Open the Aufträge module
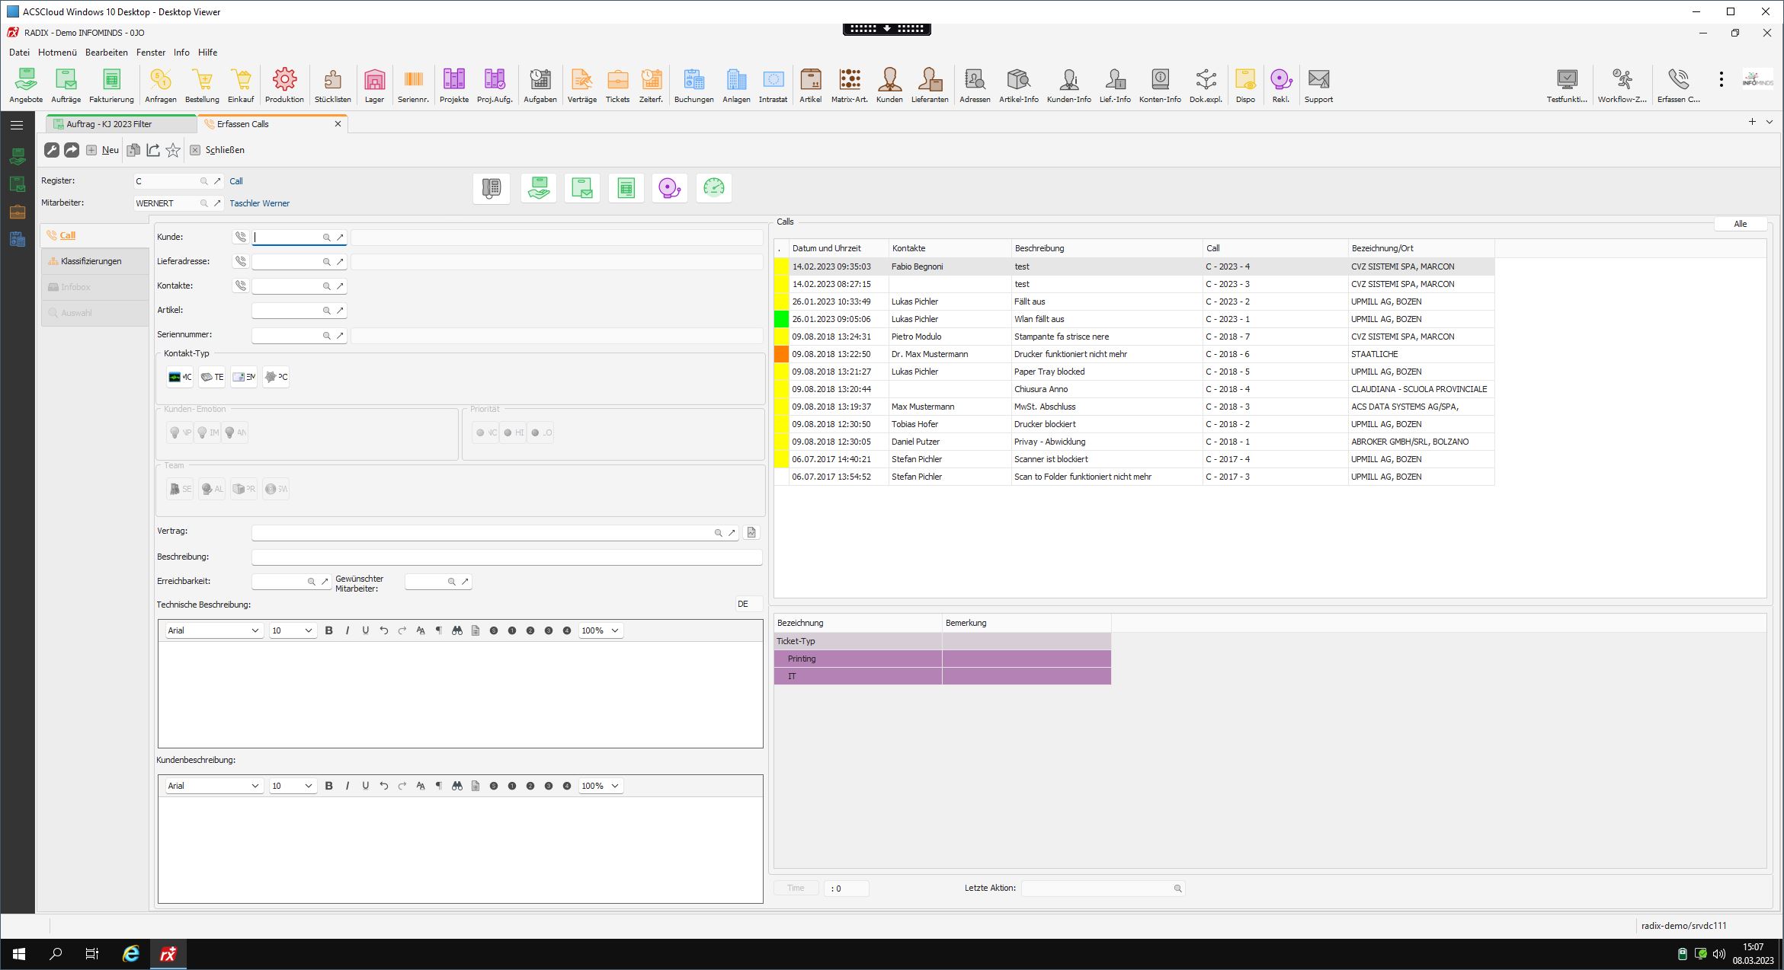 pyautogui.click(x=66, y=85)
